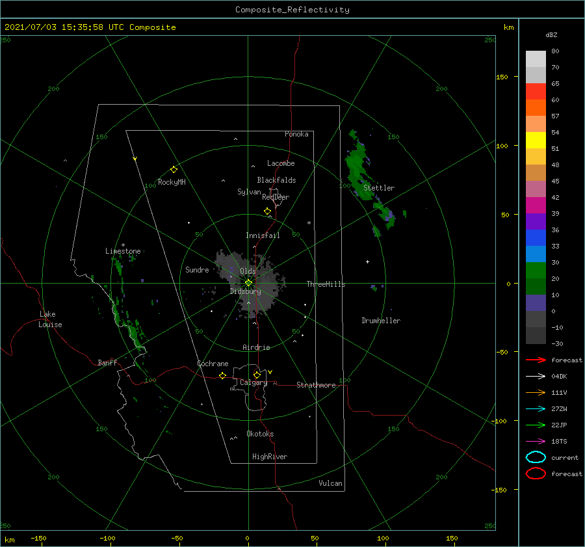The height and width of the screenshot is (547, 585).
Task: Select the white 04DK arrow in legend
Action: coord(536,376)
